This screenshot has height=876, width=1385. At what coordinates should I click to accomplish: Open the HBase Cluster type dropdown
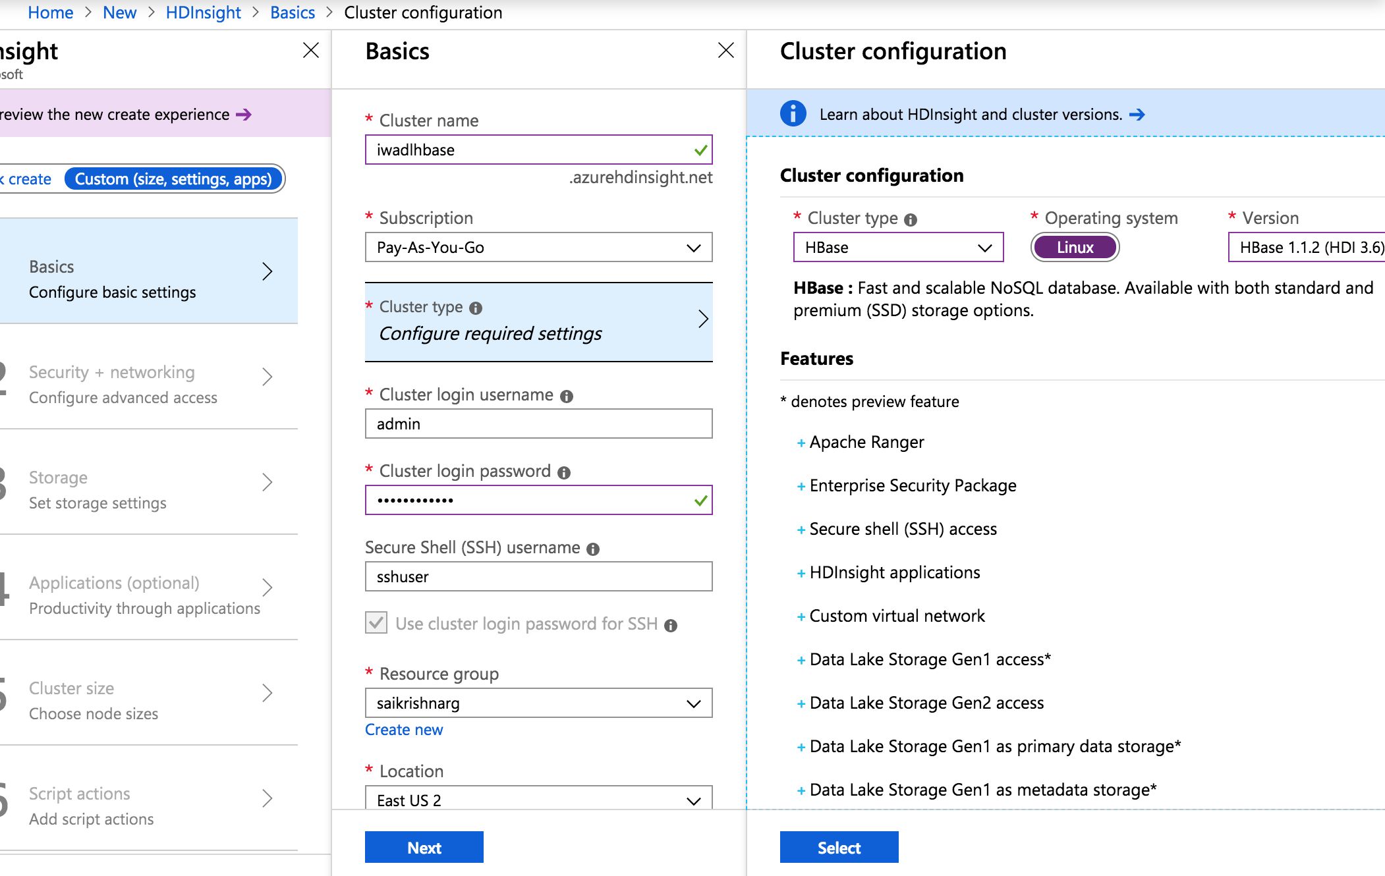click(899, 248)
